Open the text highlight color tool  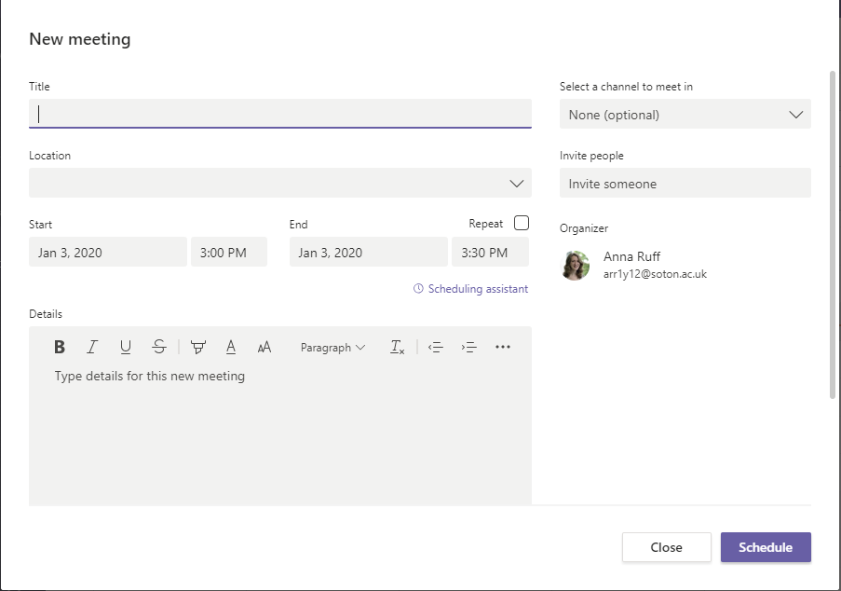tap(197, 347)
